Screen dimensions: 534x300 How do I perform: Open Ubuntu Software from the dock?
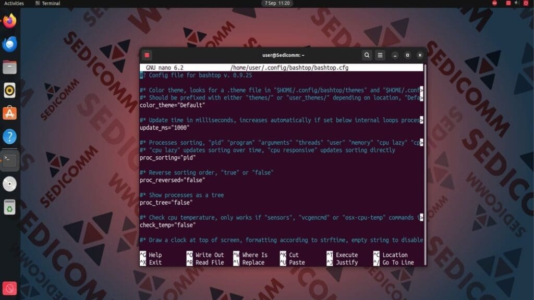click(x=9, y=113)
